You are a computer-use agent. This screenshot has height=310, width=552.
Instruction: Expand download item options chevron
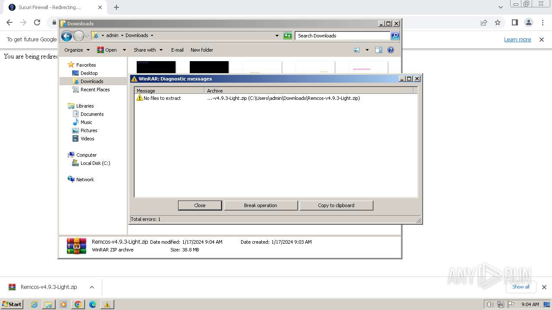pos(92,287)
